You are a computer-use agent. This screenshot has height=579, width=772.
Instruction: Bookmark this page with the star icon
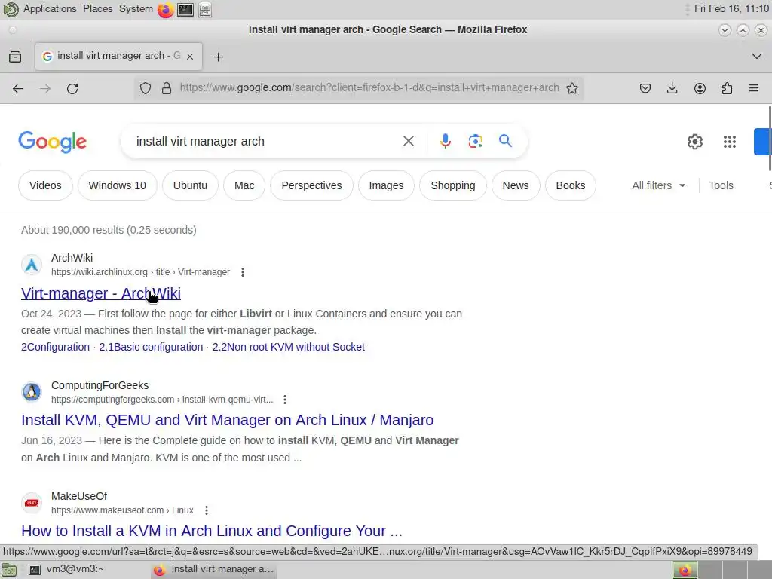[572, 88]
